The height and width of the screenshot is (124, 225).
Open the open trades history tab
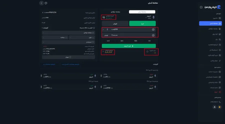pyautogui.click(x=49, y=64)
